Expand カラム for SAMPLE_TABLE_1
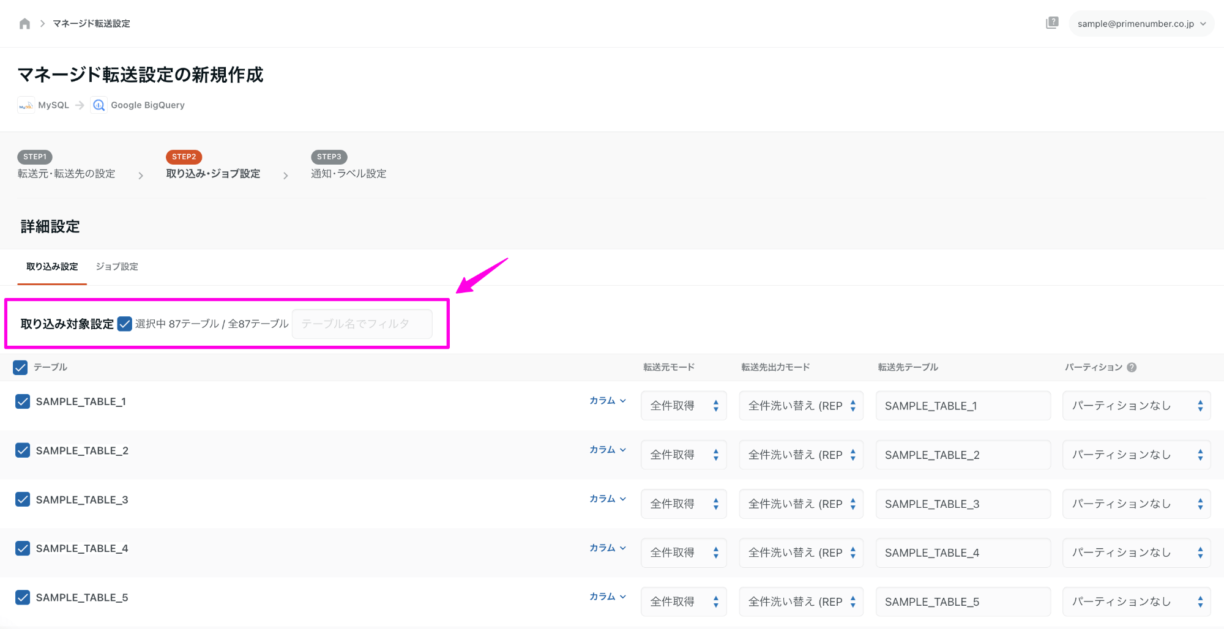The image size is (1224, 629). [608, 401]
